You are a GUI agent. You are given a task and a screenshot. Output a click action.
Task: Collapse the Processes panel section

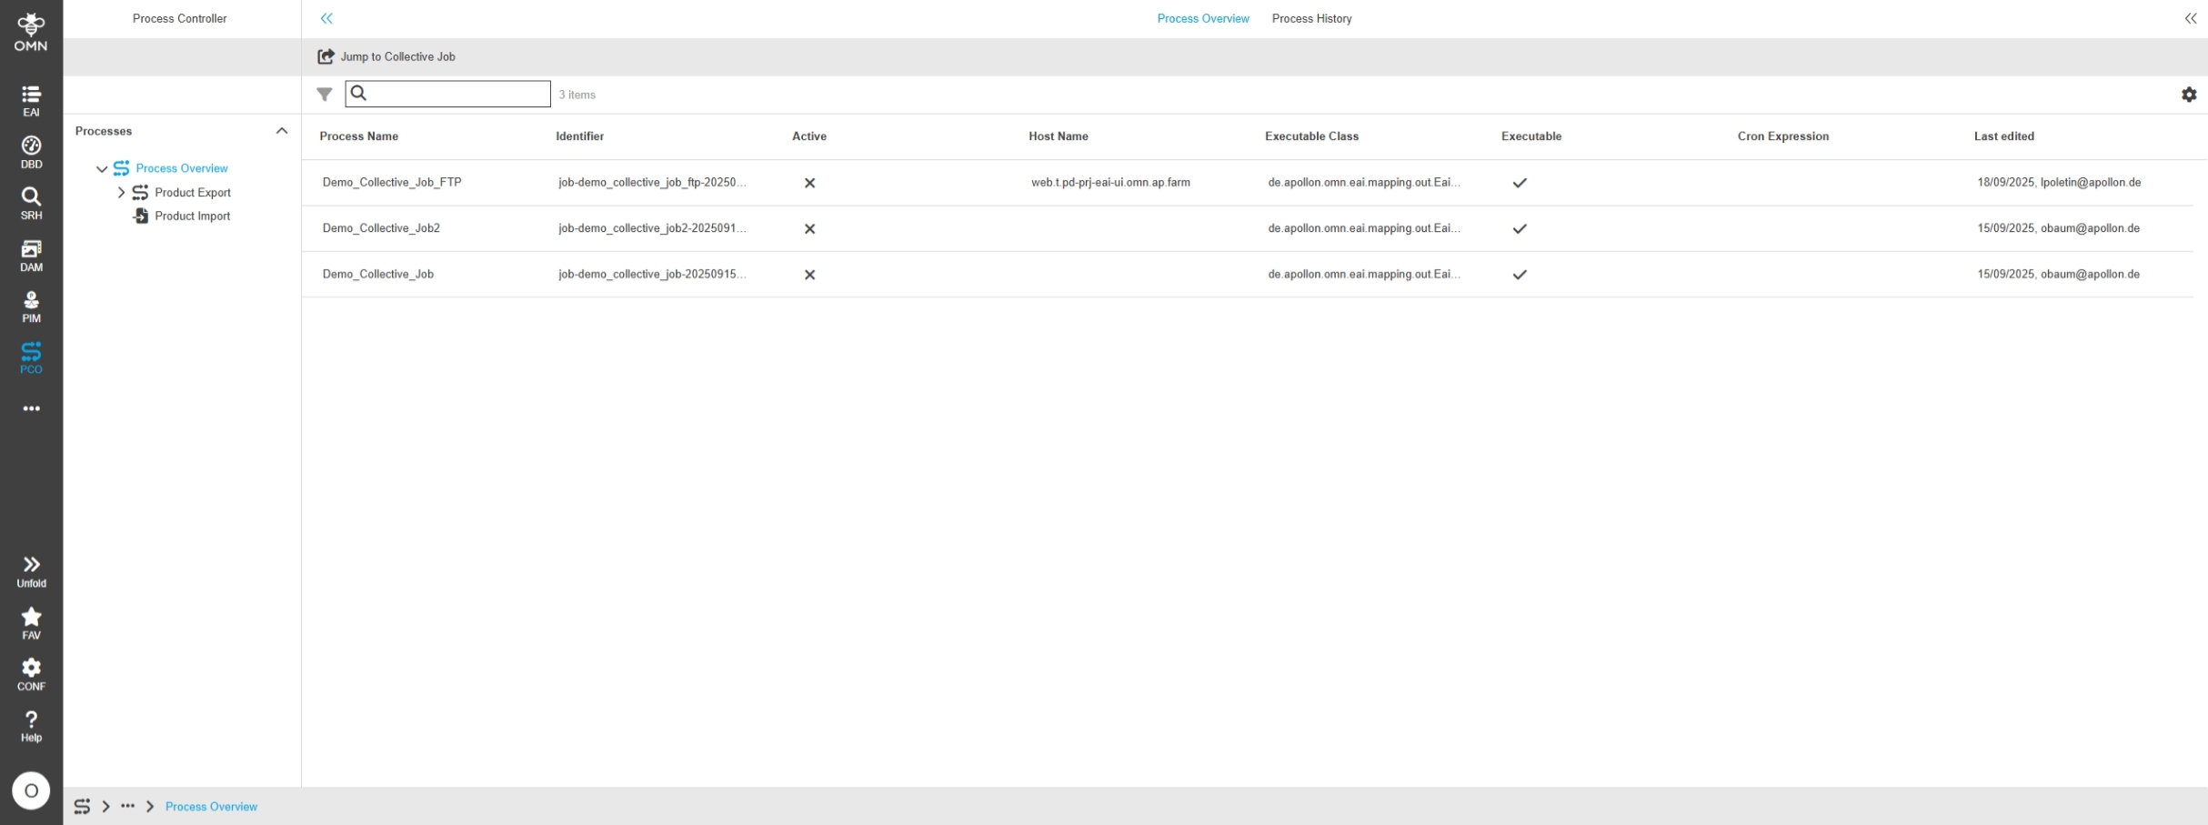coord(282,131)
